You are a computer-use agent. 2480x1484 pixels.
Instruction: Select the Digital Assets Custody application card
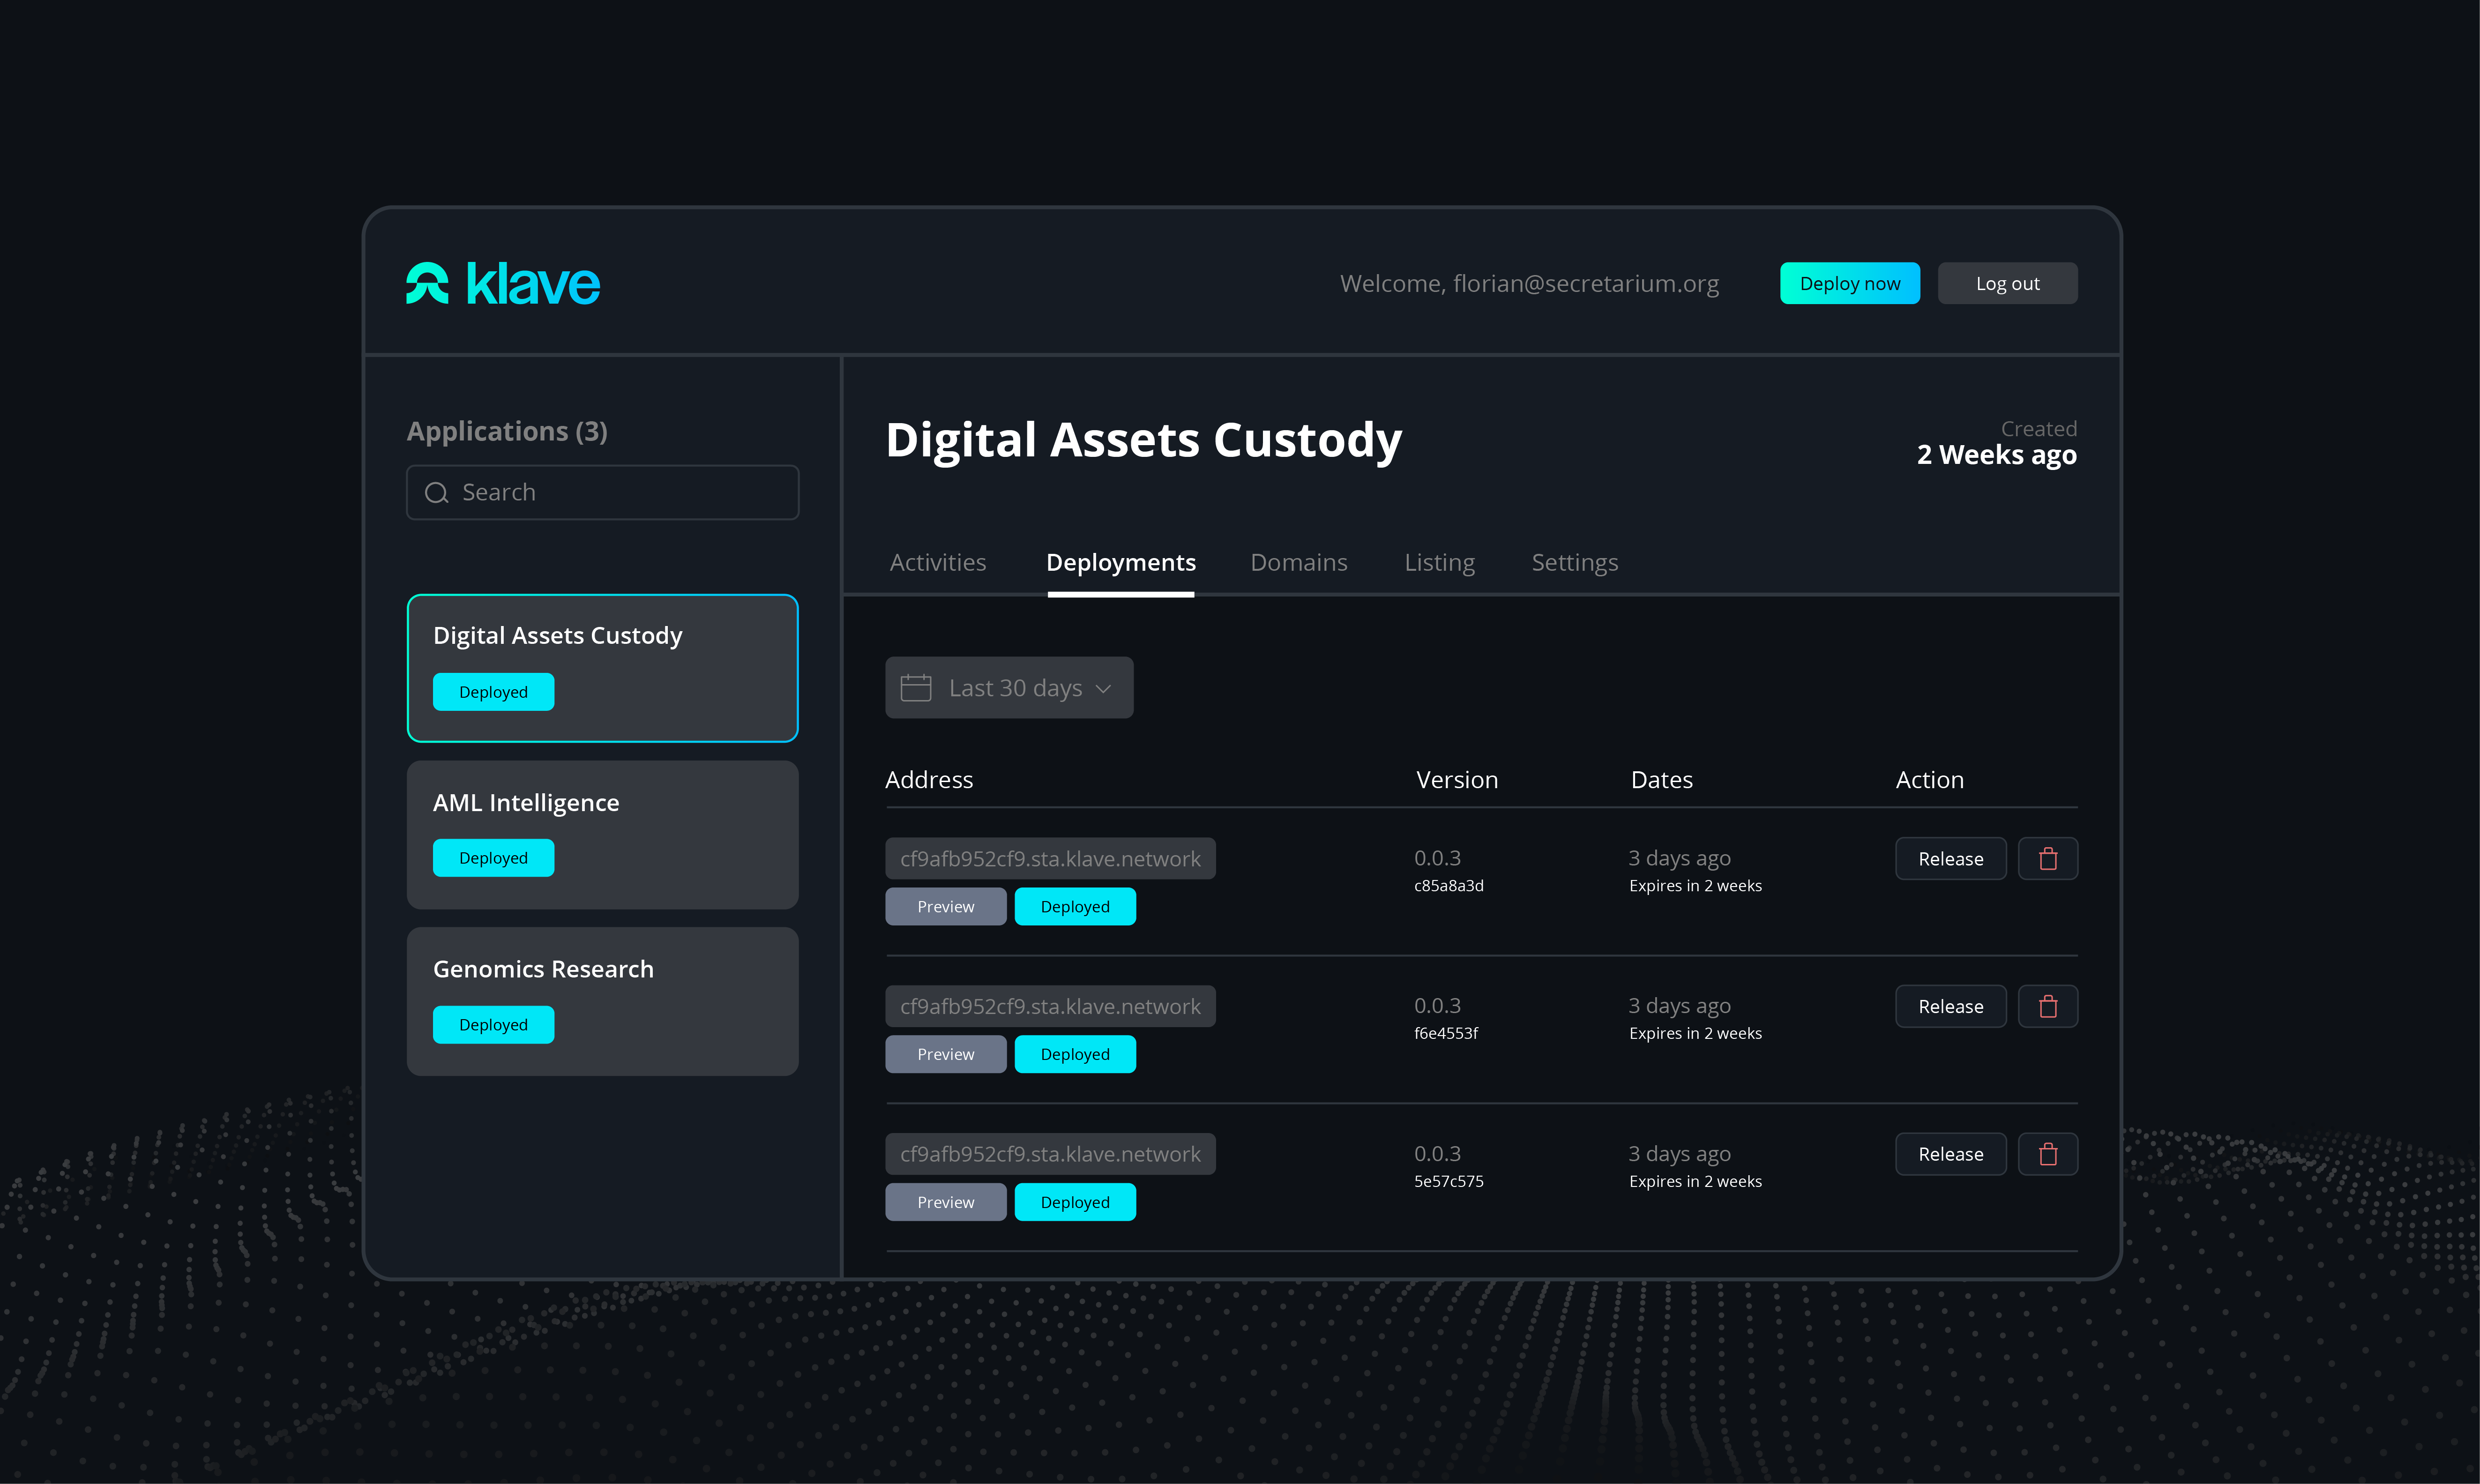(603, 668)
